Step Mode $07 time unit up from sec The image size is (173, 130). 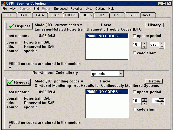pos(162,100)
